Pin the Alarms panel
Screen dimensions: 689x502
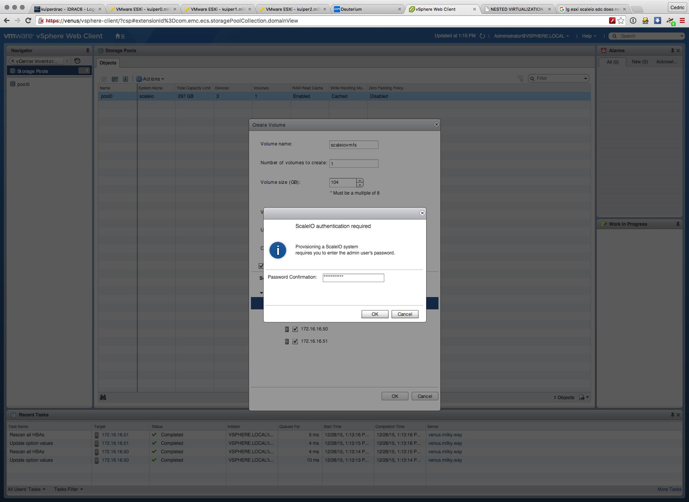[x=672, y=51]
